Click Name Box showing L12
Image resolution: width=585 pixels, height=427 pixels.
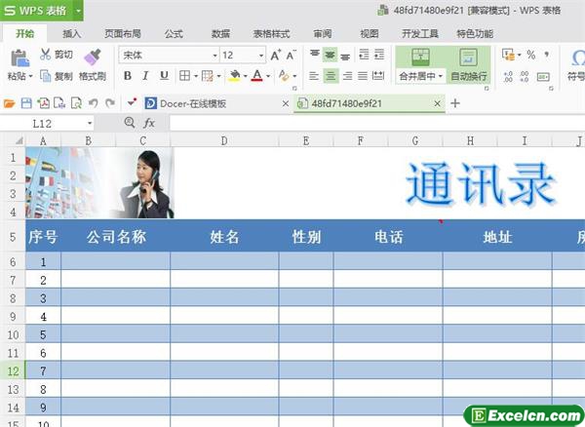pos(42,124)
